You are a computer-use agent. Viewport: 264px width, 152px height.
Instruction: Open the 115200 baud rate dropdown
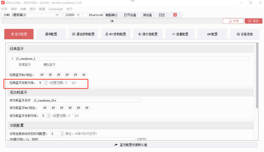pos(73,15)
